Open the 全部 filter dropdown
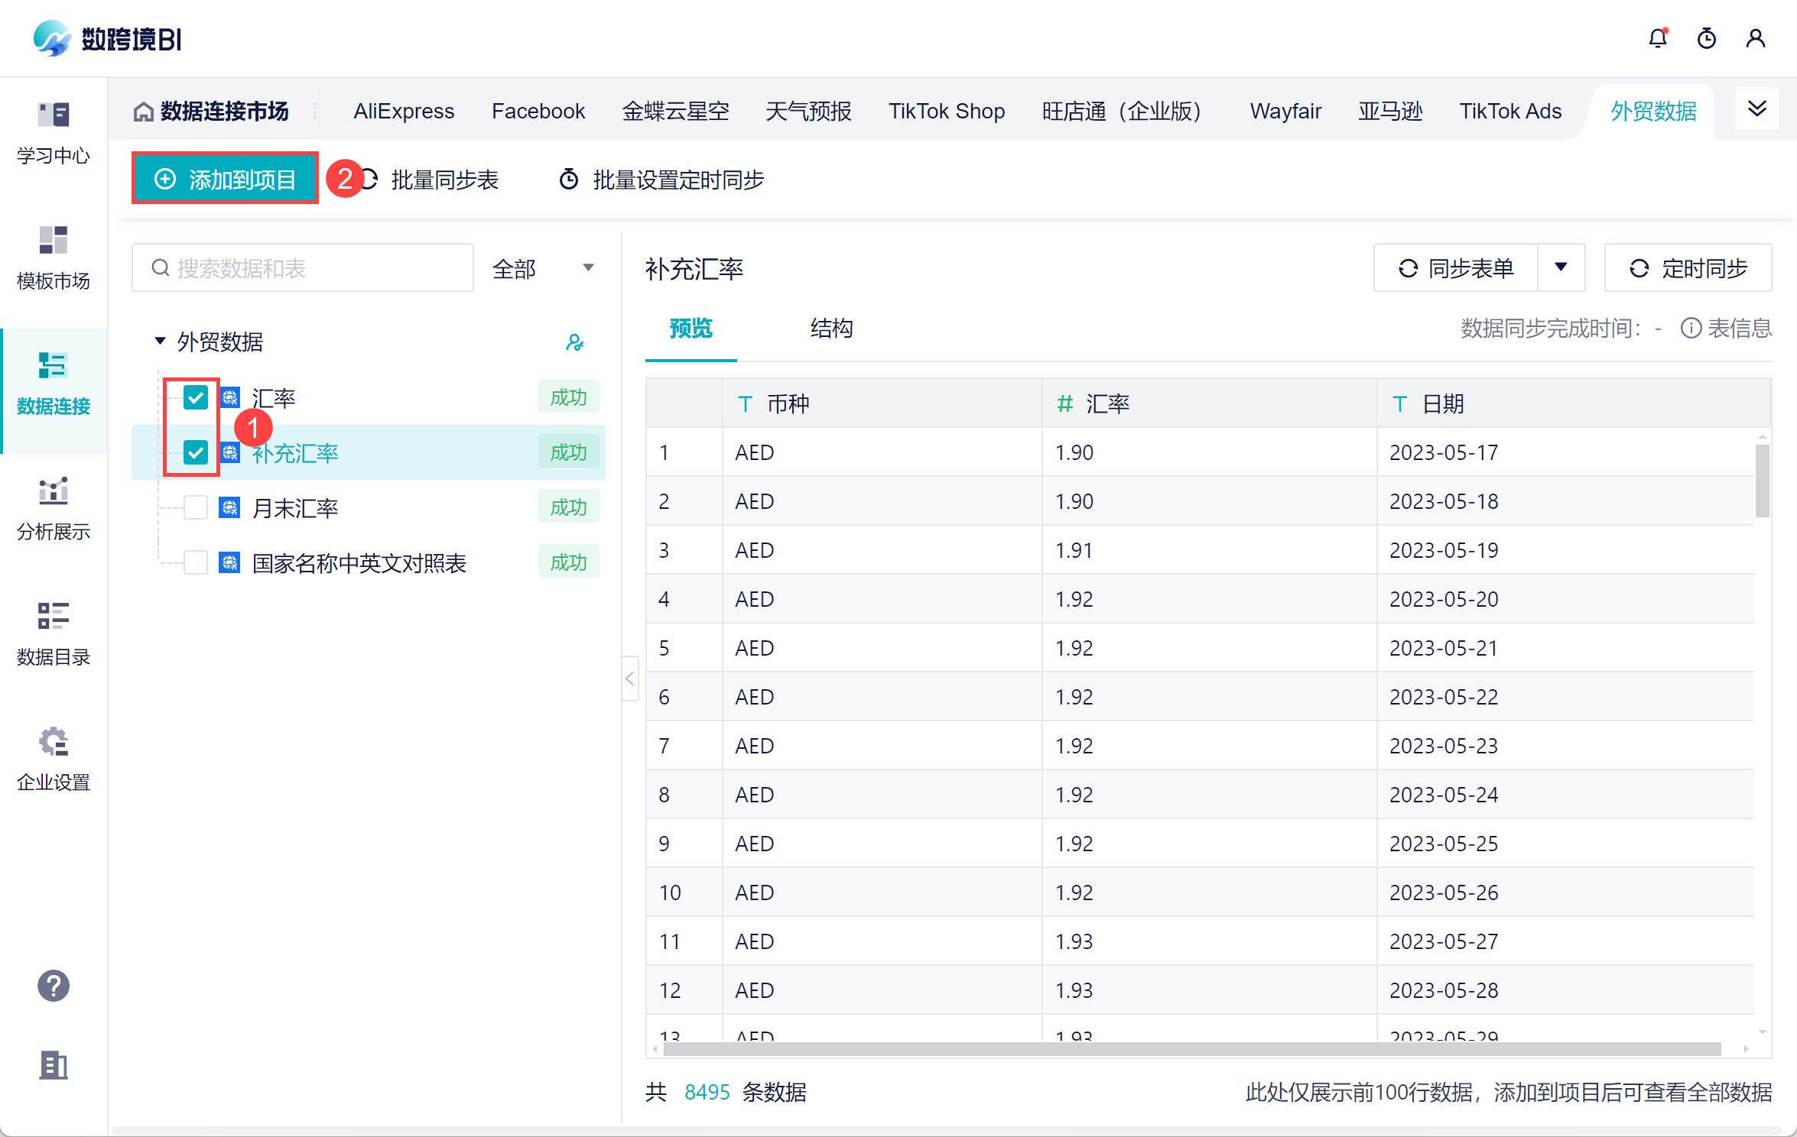Image resolution: width=1797 pixels, height=1137 pixels. tap(543, 268)
